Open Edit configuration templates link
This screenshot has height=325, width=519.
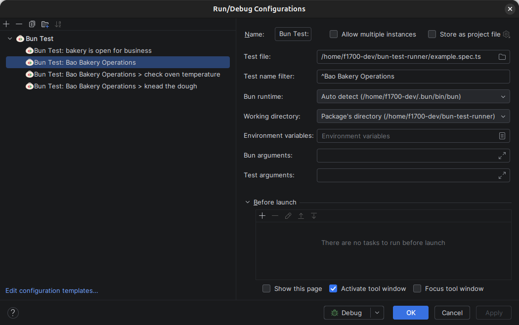(x=51, y=290)
